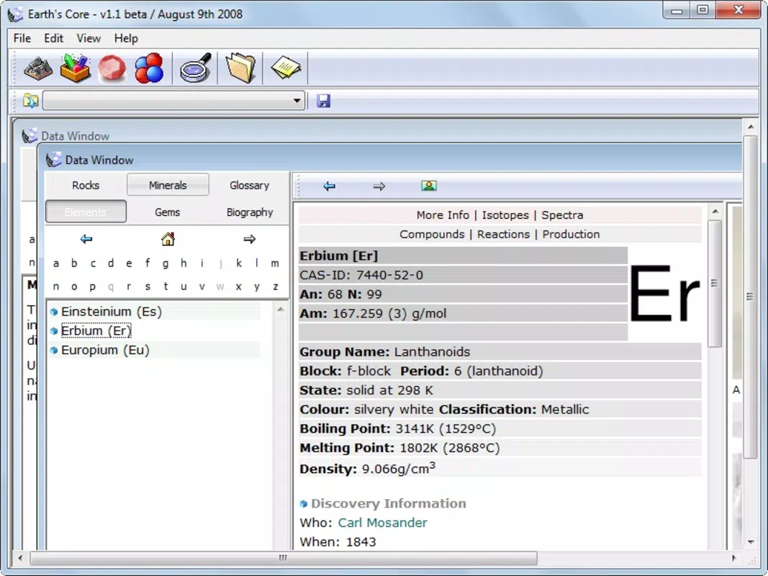Screen dimensions: 768x576
Task: Select Einsteinium (Es) in the list
Action: point(111,312)
